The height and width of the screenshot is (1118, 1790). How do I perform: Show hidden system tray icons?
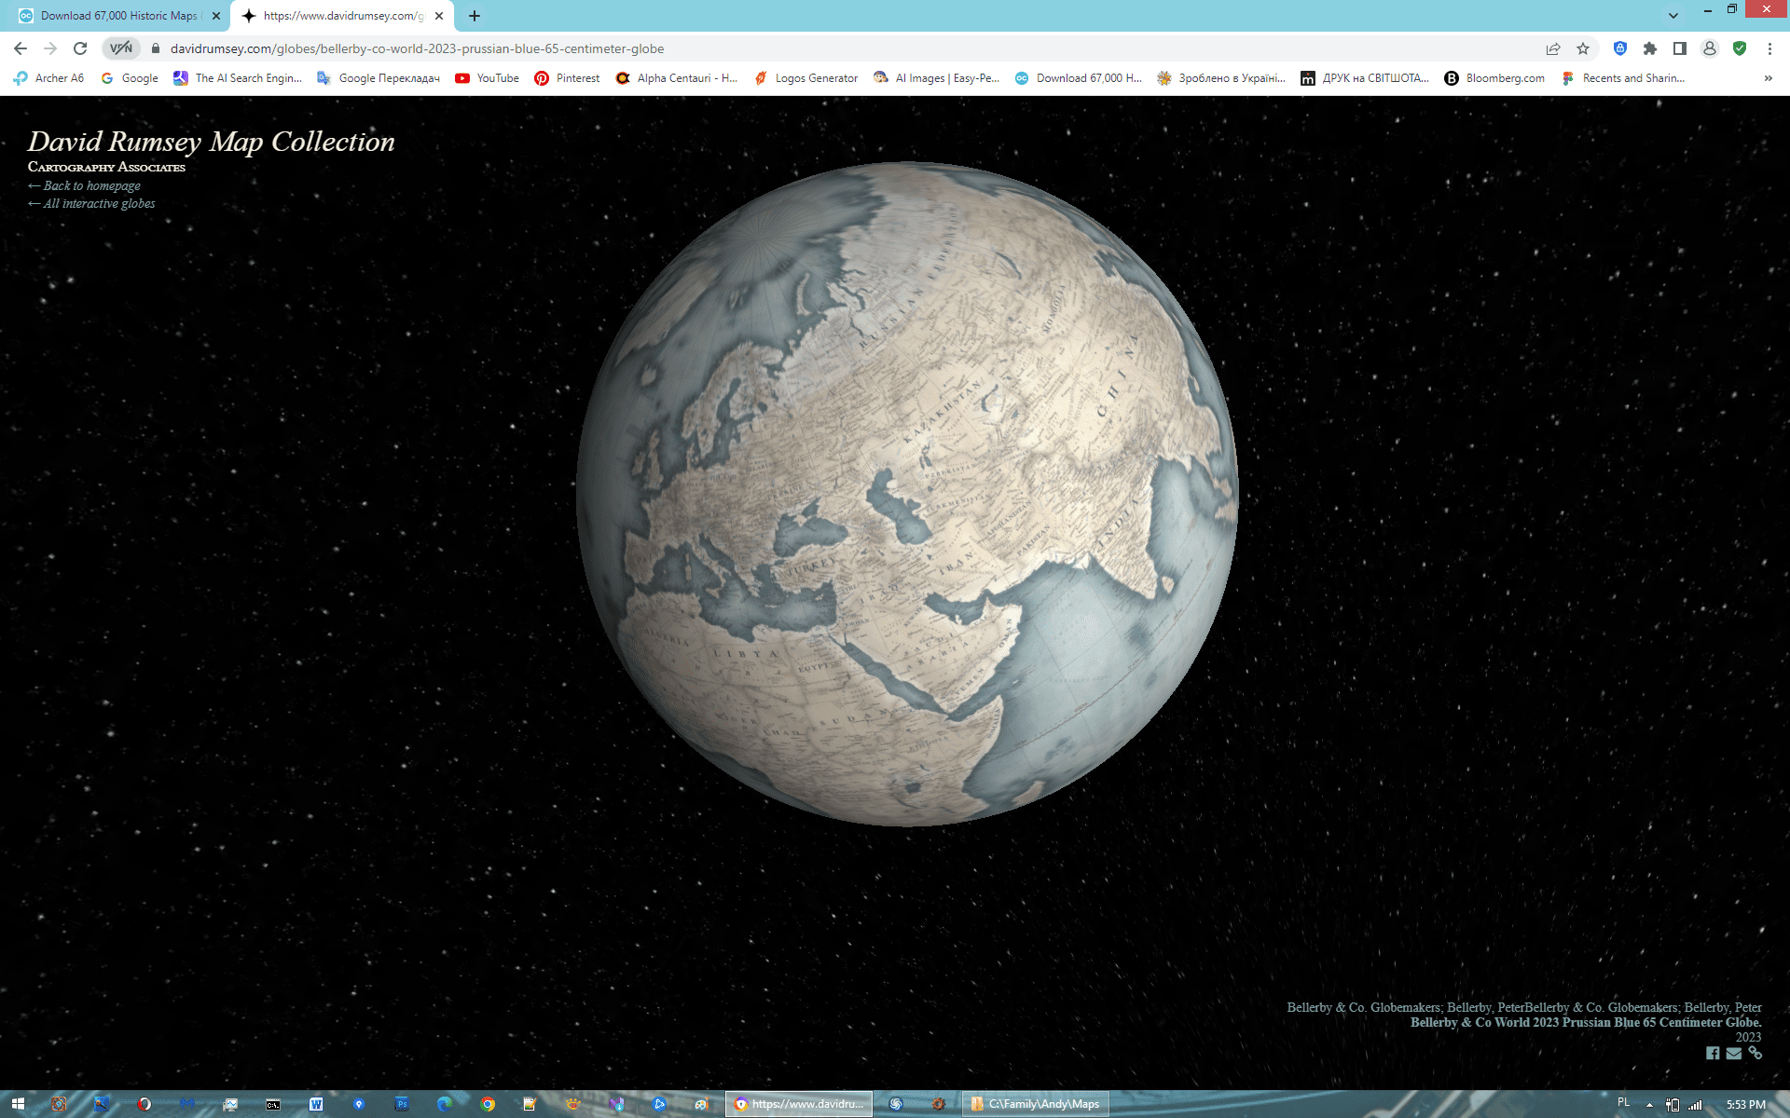(x=1649, y=1104)
